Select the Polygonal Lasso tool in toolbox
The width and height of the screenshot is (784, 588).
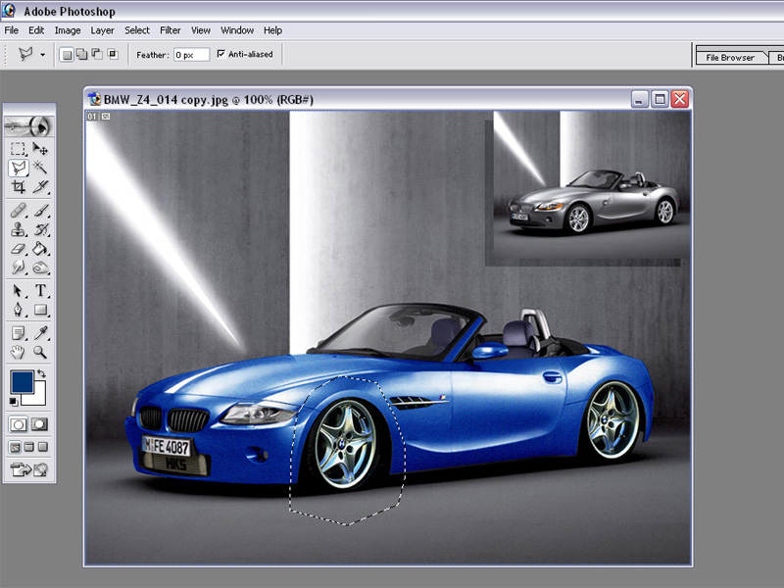18,168
